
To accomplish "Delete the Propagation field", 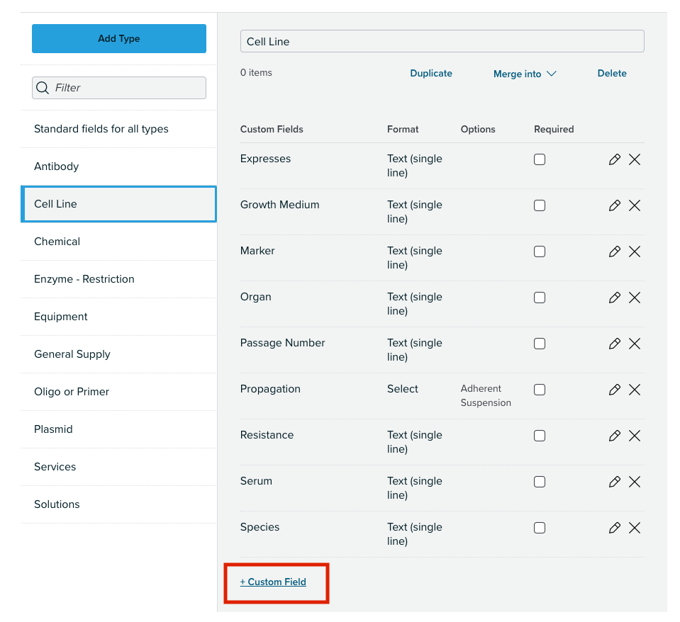I will [635, 390].
